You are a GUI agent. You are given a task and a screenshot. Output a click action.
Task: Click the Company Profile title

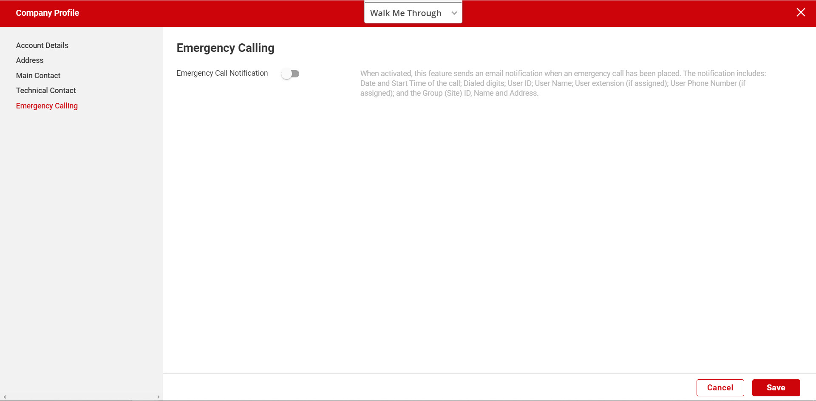click(x=48, y=13)
